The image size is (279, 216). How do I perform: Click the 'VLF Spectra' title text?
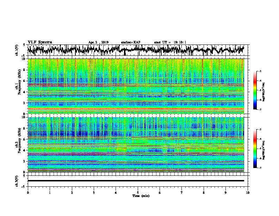40,42
